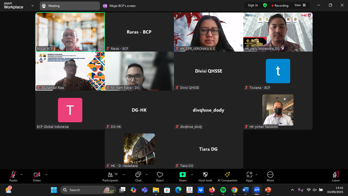Leave the meeting
The height and width of the screenshot is (196, 348).
[x=336, y=177]
